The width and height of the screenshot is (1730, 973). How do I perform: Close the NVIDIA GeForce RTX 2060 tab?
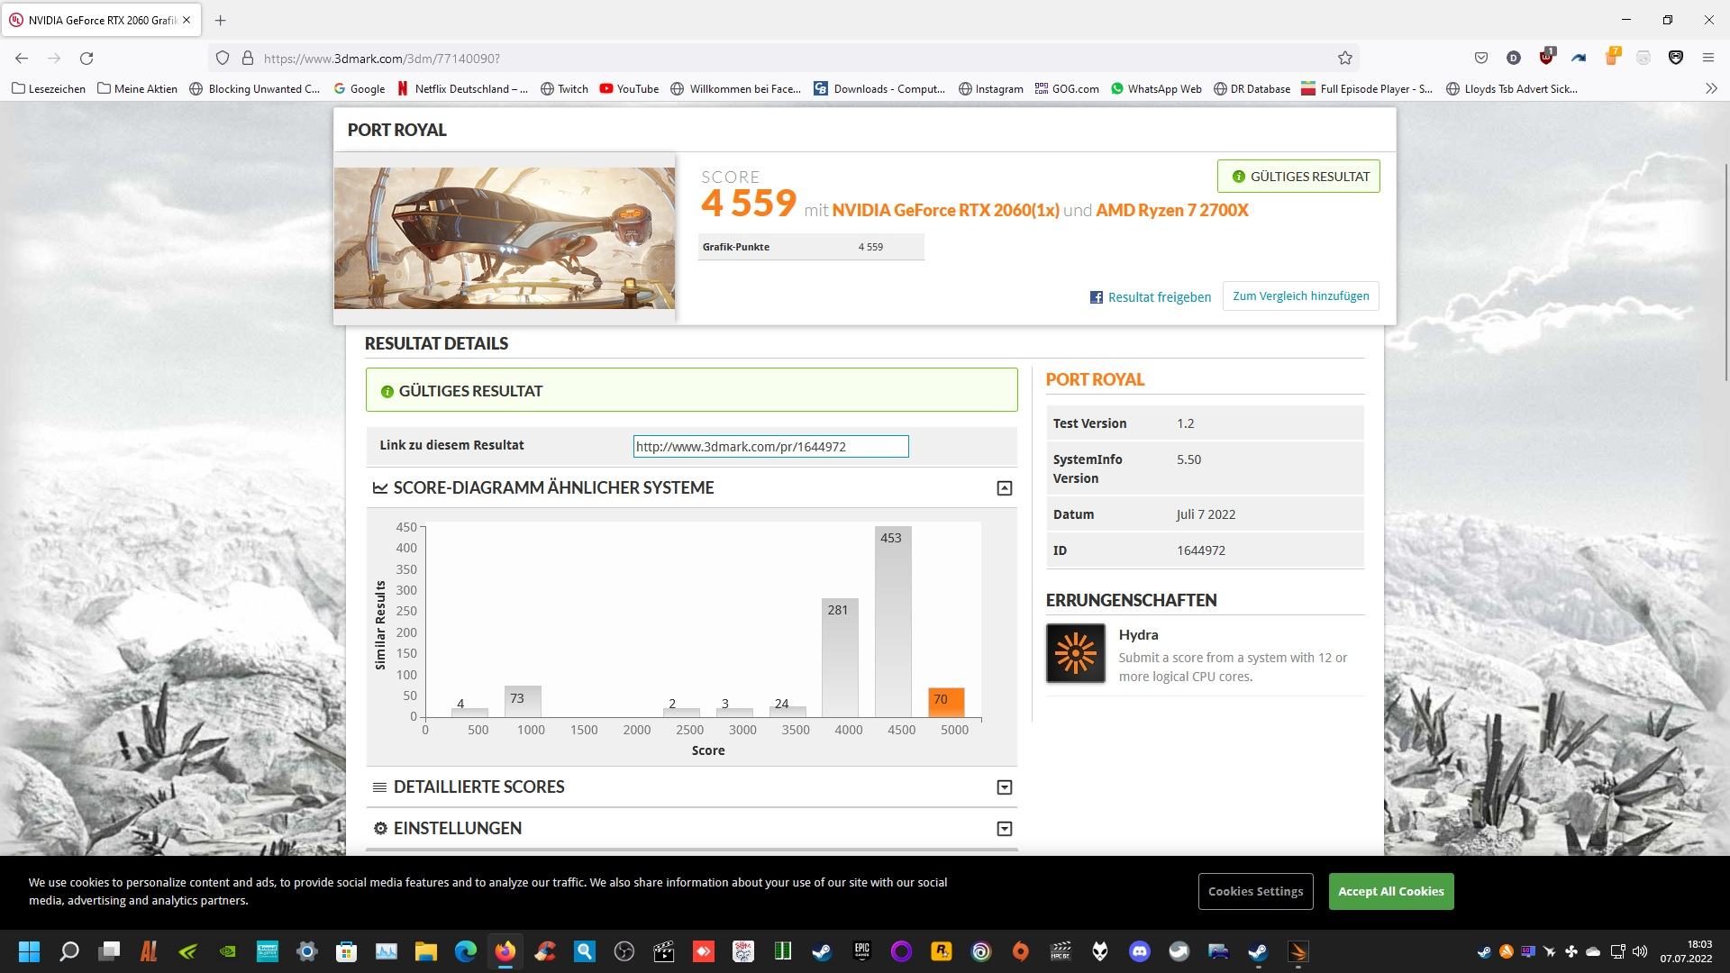coord(187,20)
